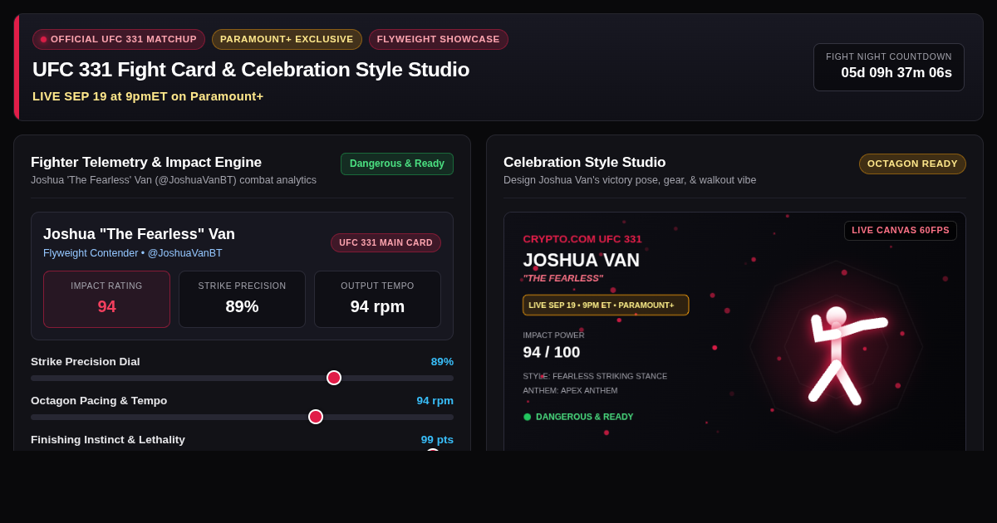The width and height of the screenshot is (997, 523).
Task: Open the @JoshuaVanBT handle link
Action: coord(185,253)
